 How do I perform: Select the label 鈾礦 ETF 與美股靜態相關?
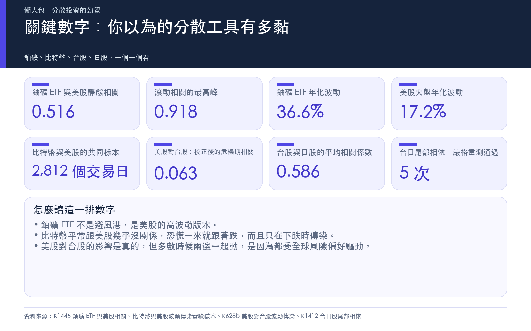75,92
